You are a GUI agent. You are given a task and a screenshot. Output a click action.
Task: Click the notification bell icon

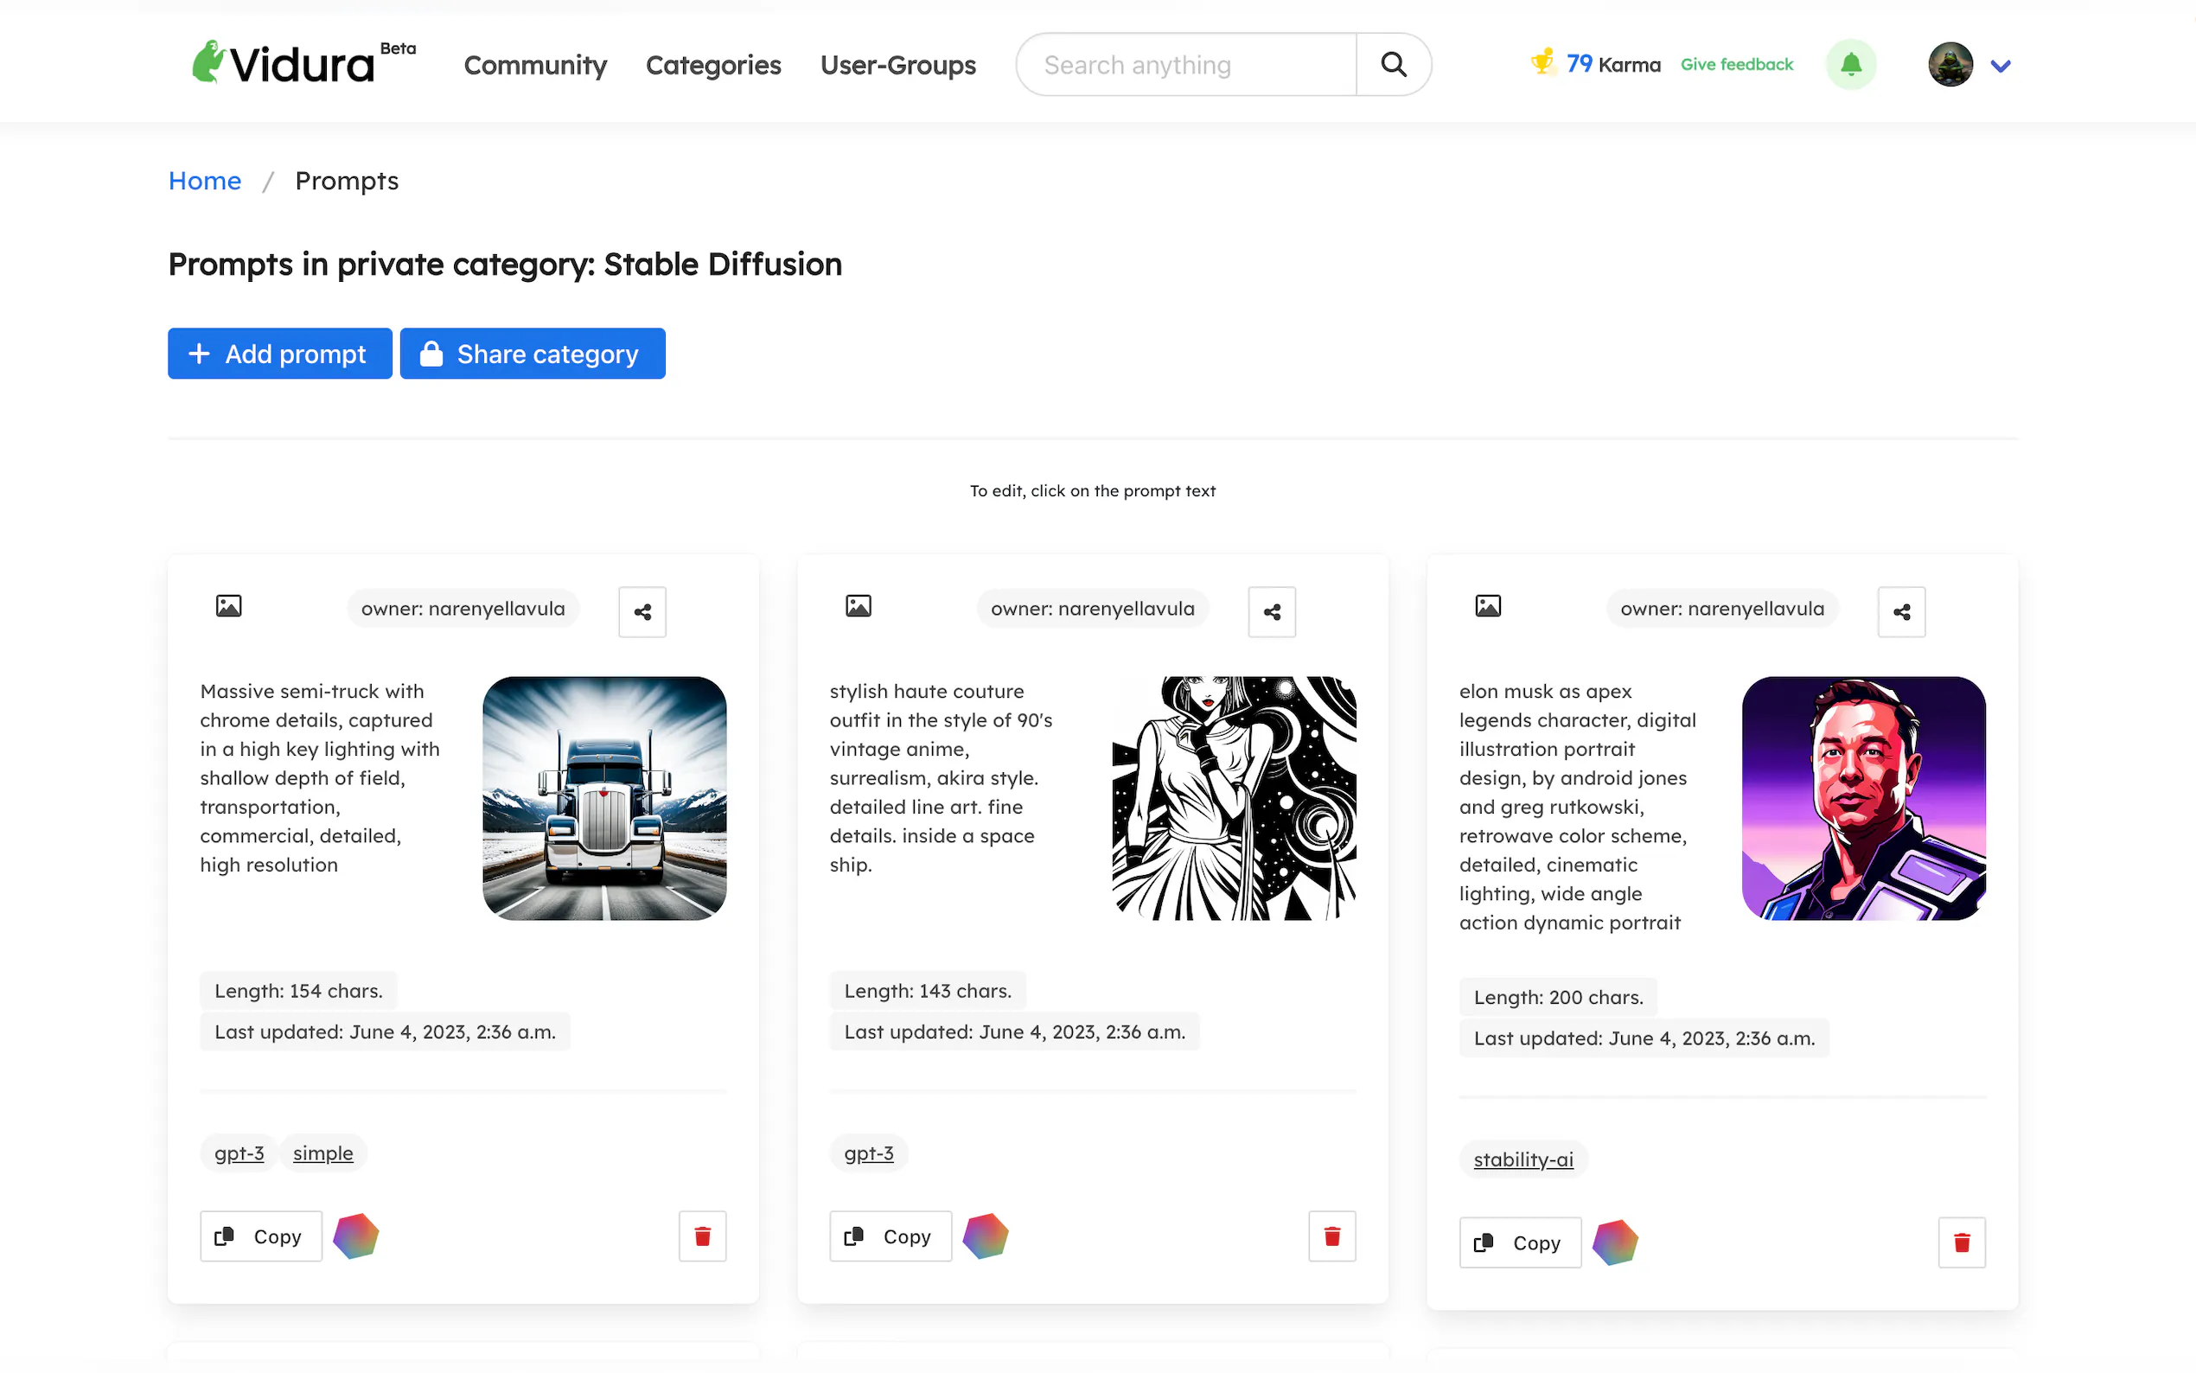click(x=1850, y=65)
